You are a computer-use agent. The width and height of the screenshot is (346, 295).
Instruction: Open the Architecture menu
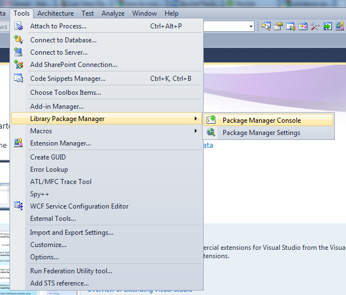pyautogui.click(x=55, y=13)
